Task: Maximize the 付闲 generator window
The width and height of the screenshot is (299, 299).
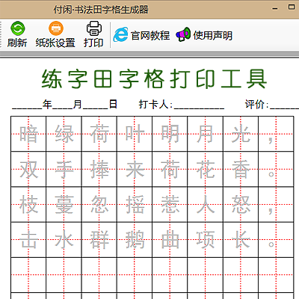Action: pos(292,7)
